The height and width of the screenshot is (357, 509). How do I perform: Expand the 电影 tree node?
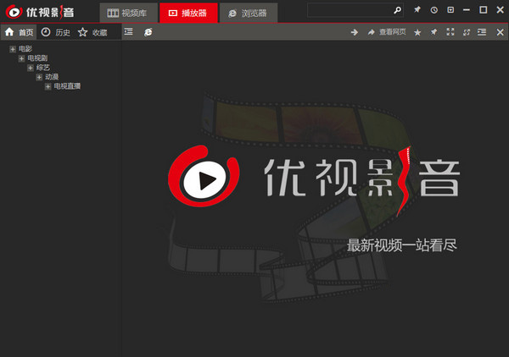pos(13,49)
